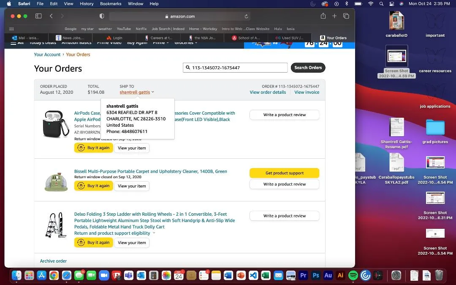Launch Visual Studio Code from the dock
The width and height of the screenshot is (456, 285).
(x=254, y=275)
